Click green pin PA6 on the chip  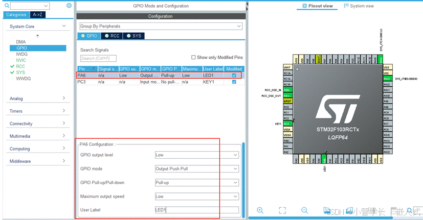(x=324, y=159)
